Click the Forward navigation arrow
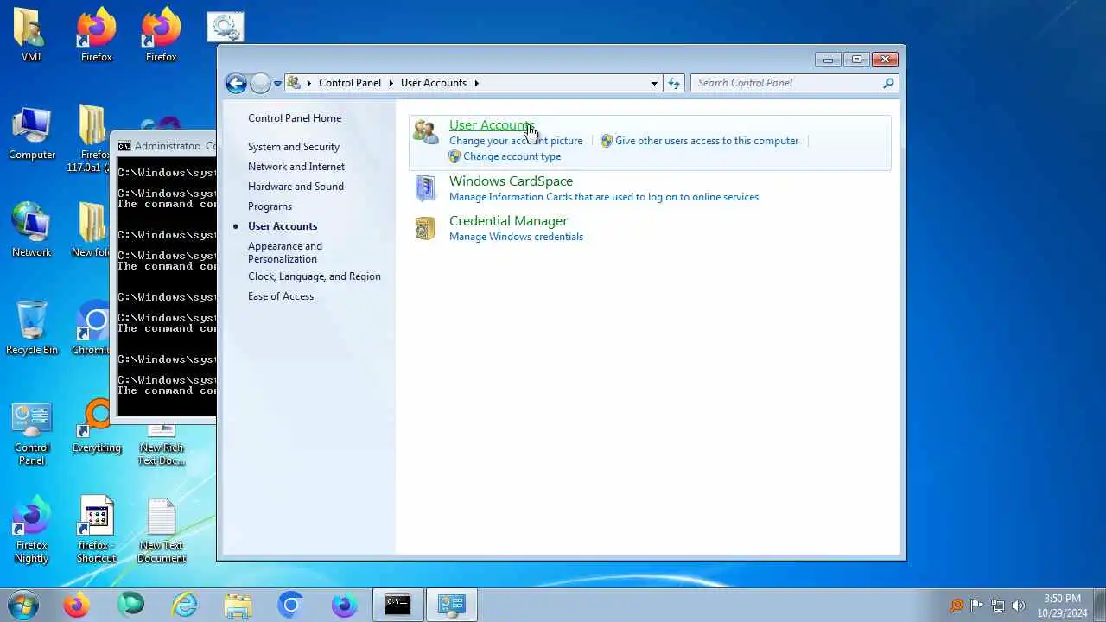Screen dimensions: 1106x622 click(260, 83)
